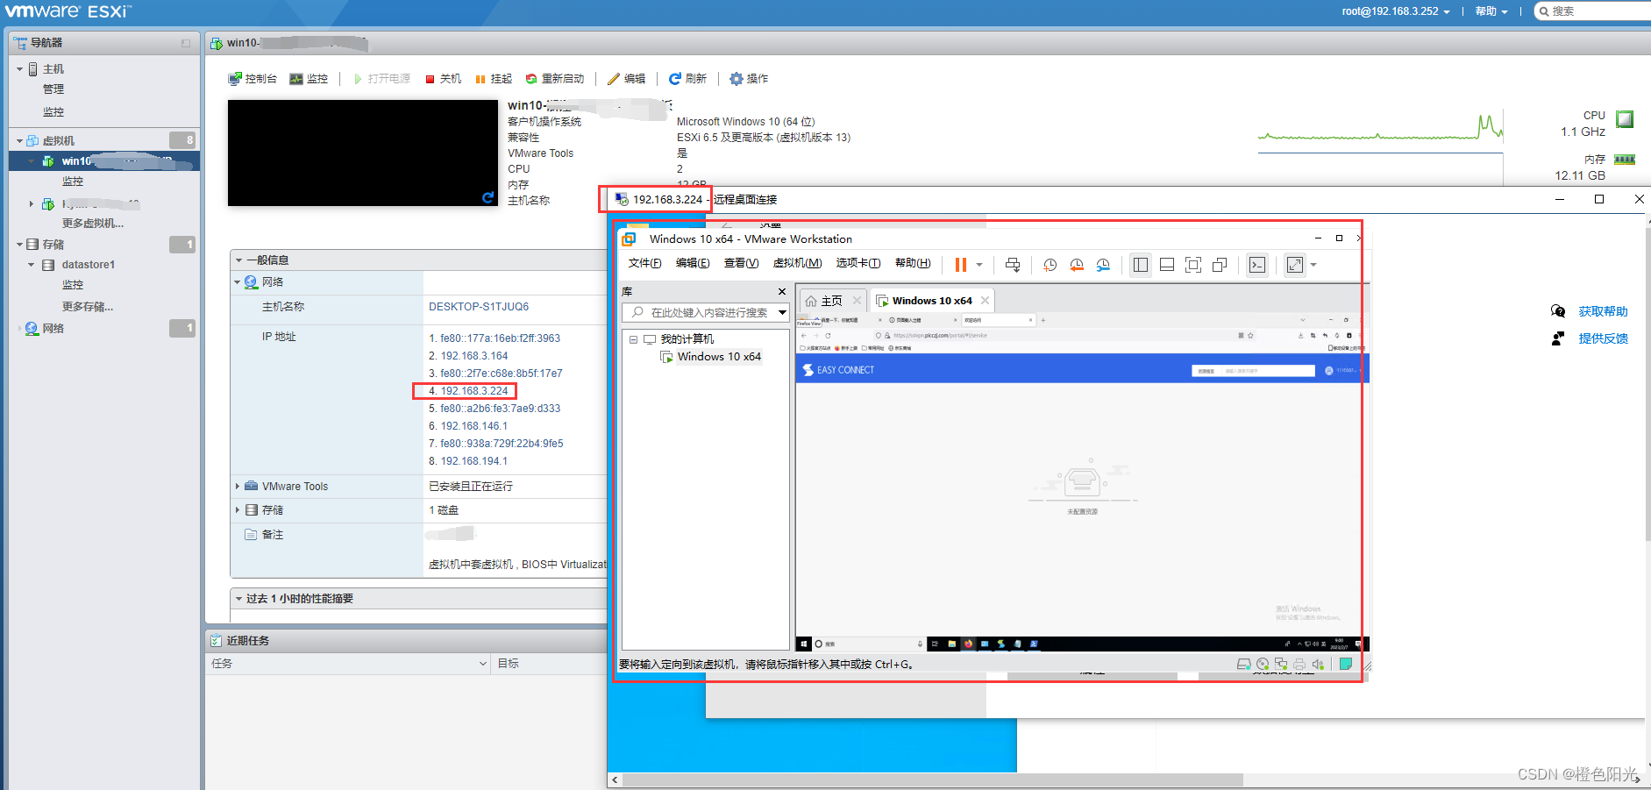
Task: Collapse the 主机 tree node in navigator
Action: point(19,68)
